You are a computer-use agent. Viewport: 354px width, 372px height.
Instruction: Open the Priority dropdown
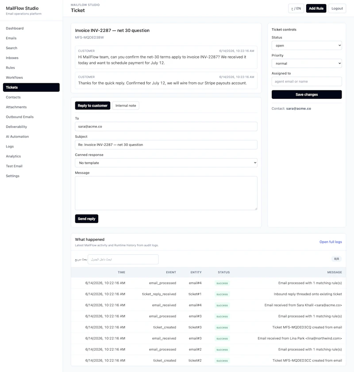(x=307, y=63)
